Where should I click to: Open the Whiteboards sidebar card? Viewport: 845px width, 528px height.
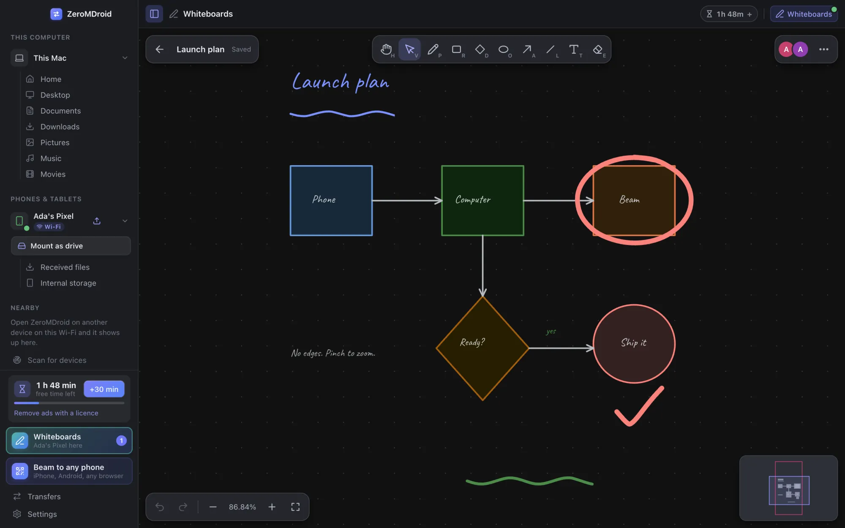tap(69, 441)
